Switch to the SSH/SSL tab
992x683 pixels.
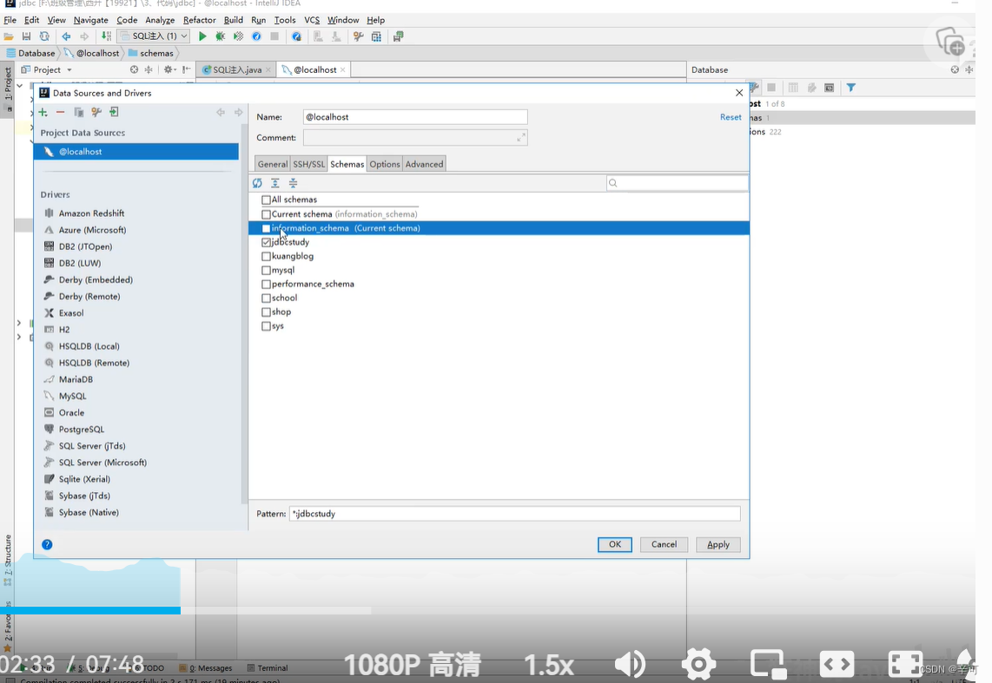click(308, 164)
